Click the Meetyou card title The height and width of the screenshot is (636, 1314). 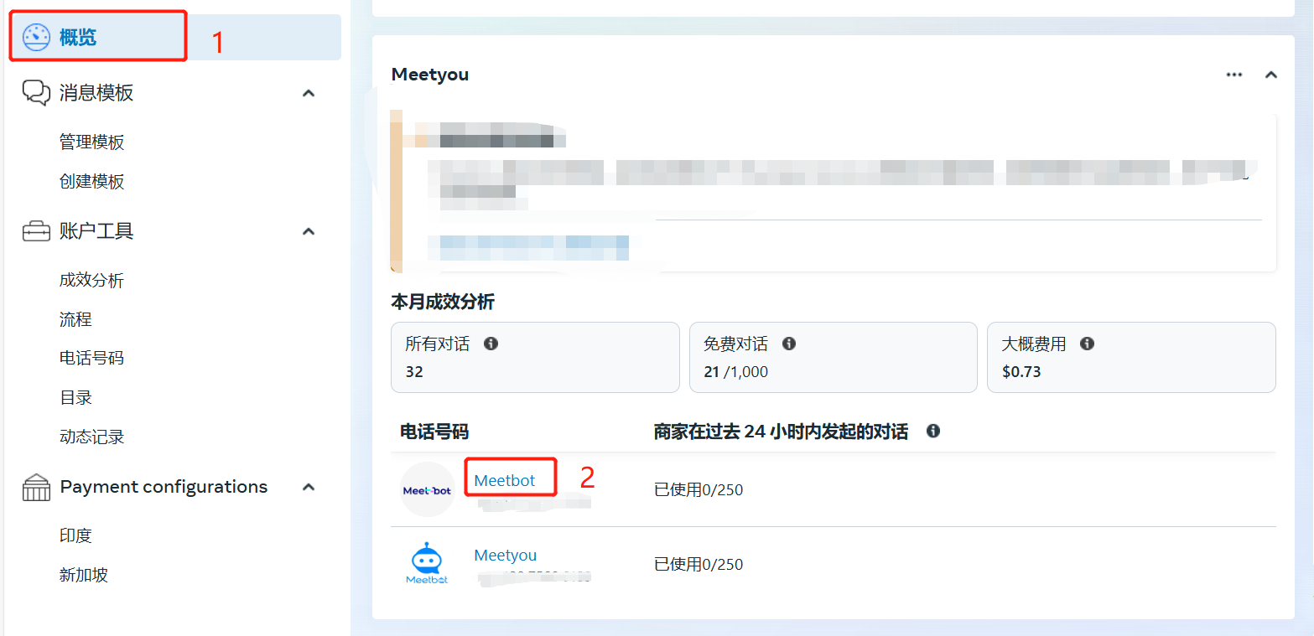pos(430,75)
